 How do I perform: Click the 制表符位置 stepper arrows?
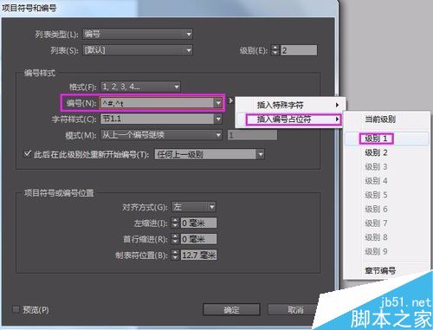(x=175, y=255)
